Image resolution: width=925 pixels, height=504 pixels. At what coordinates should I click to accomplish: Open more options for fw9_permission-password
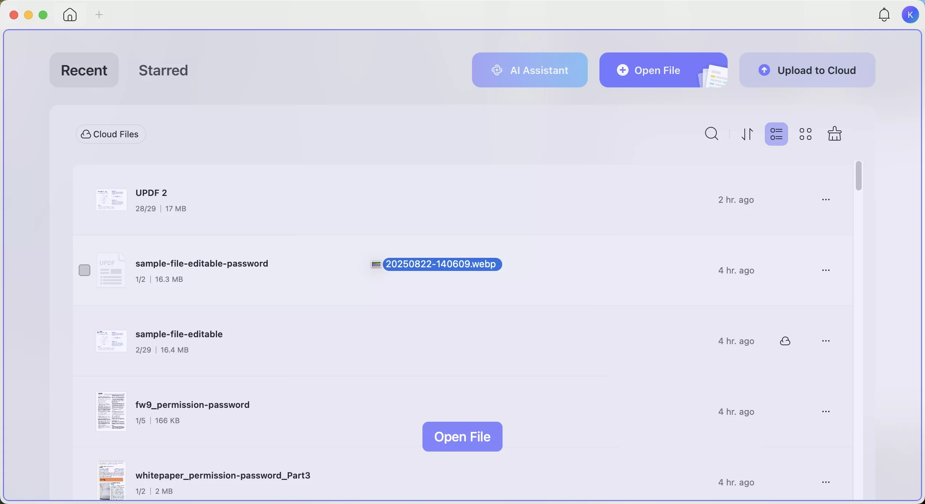click(x=826, y=412)
